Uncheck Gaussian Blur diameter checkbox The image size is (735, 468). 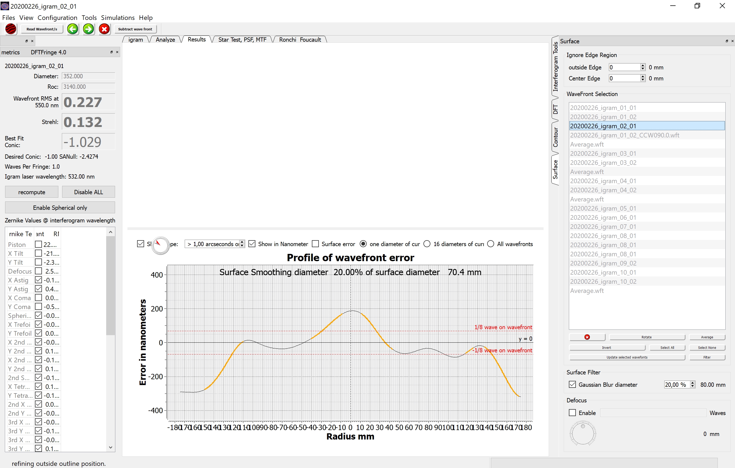click(572, 385)
